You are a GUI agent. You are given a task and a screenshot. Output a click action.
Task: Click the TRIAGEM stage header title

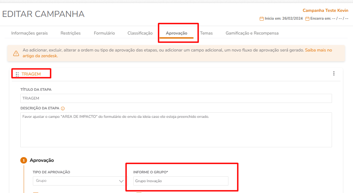click(x=31, y=74)
